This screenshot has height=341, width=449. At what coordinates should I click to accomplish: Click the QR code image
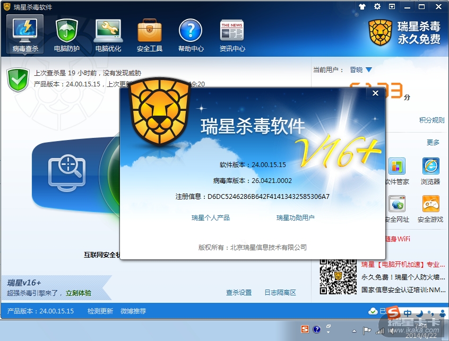[338, 277]
